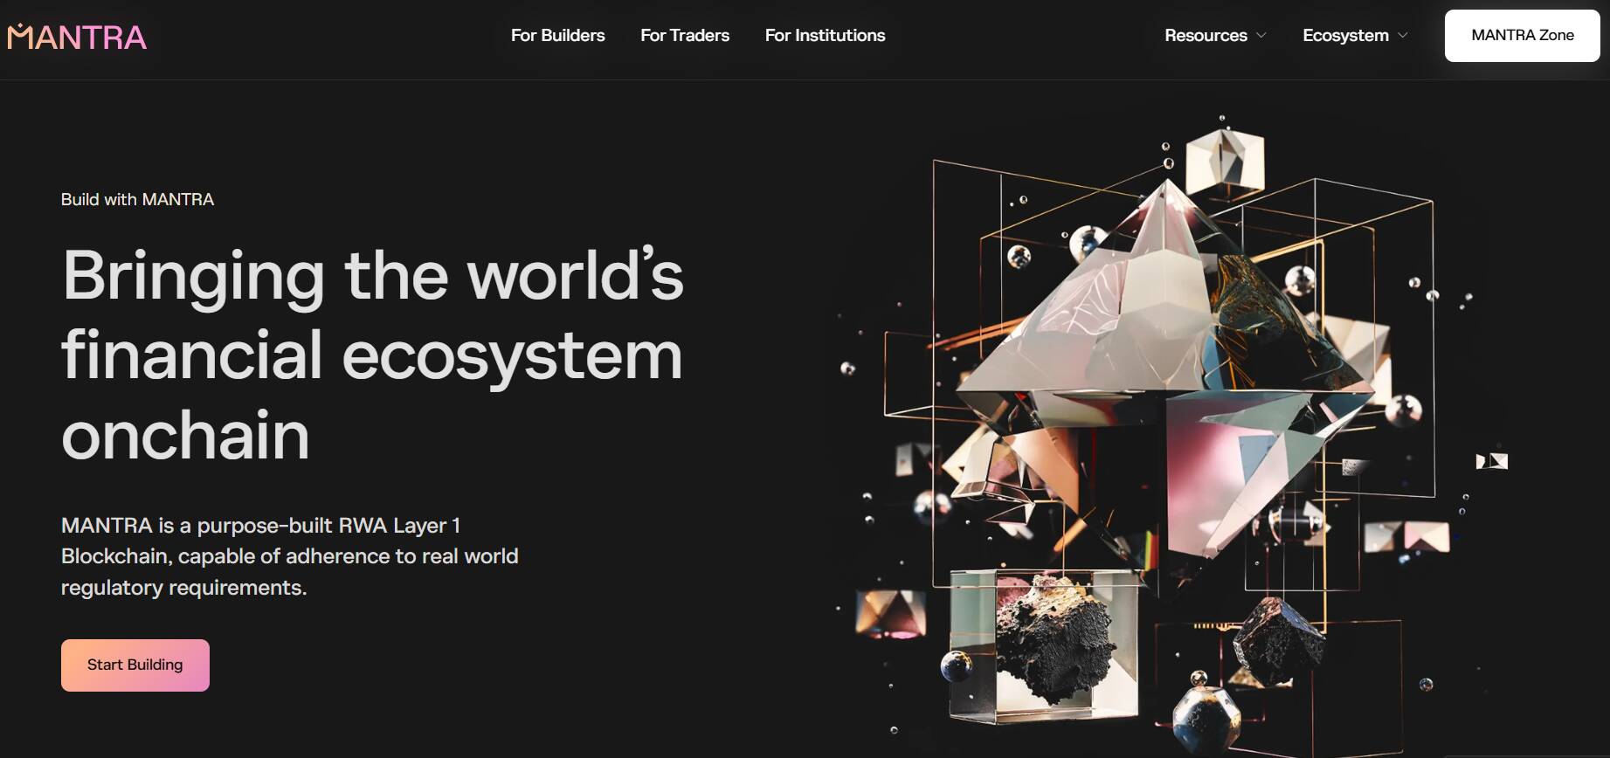Click the gradient Start Building button
This screenshot has height=758, width=1610.
(x=135, y=665)
